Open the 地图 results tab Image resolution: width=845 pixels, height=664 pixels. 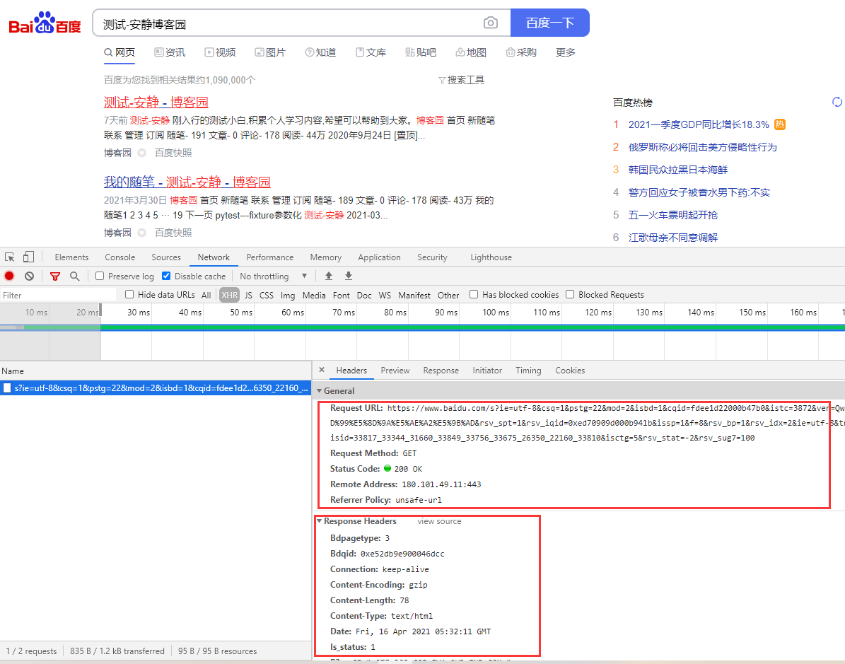[x=471, y=52]
